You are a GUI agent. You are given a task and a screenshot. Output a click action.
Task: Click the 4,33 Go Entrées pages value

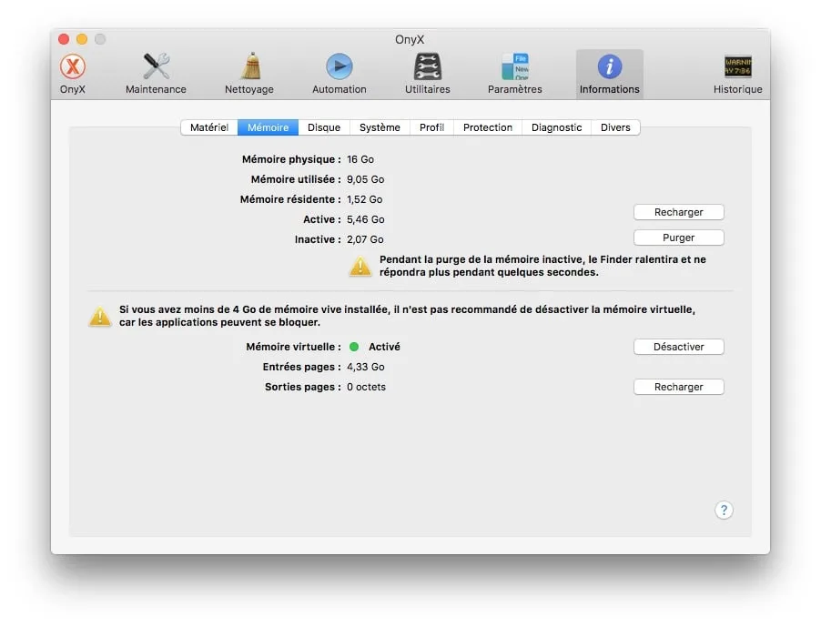[366, 367]
